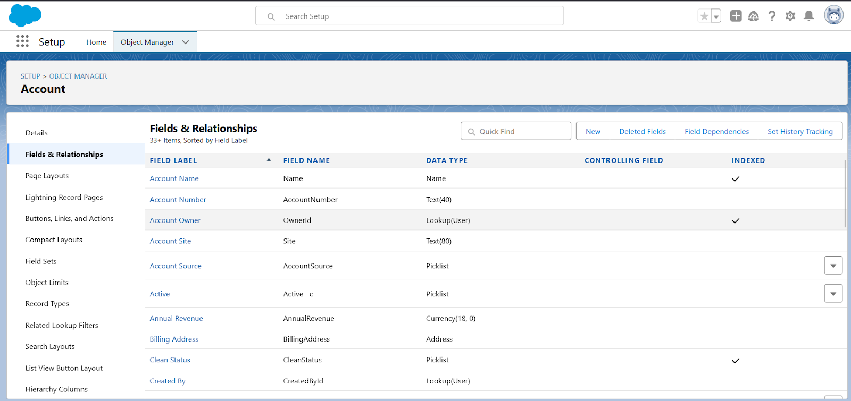
Task: Open the Account Site field link
Action: 170,241
